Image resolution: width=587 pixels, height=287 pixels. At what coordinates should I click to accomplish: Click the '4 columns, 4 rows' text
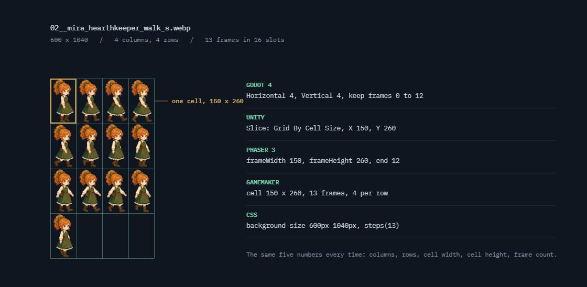coord(146,40)
